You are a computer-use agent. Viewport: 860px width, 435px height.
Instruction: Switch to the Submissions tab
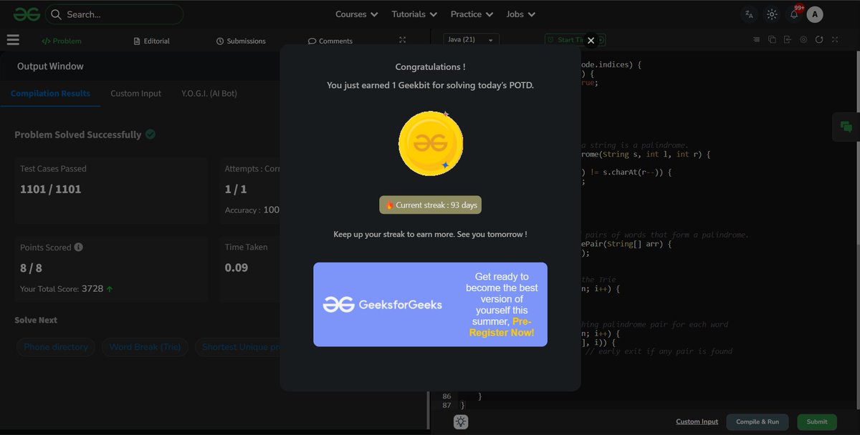tap(241, 41)
